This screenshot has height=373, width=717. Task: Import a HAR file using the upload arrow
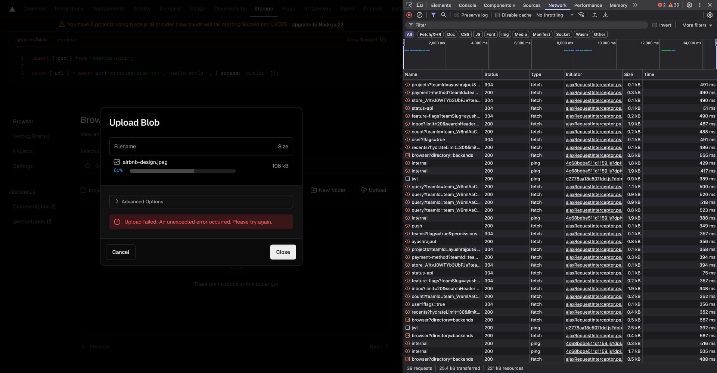tap(595, 15)
